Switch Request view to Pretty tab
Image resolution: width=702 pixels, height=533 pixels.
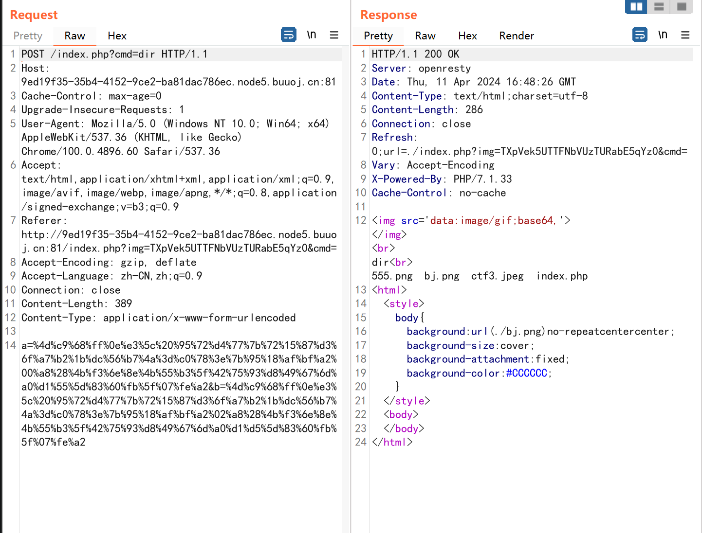click(x=28, y=36)
